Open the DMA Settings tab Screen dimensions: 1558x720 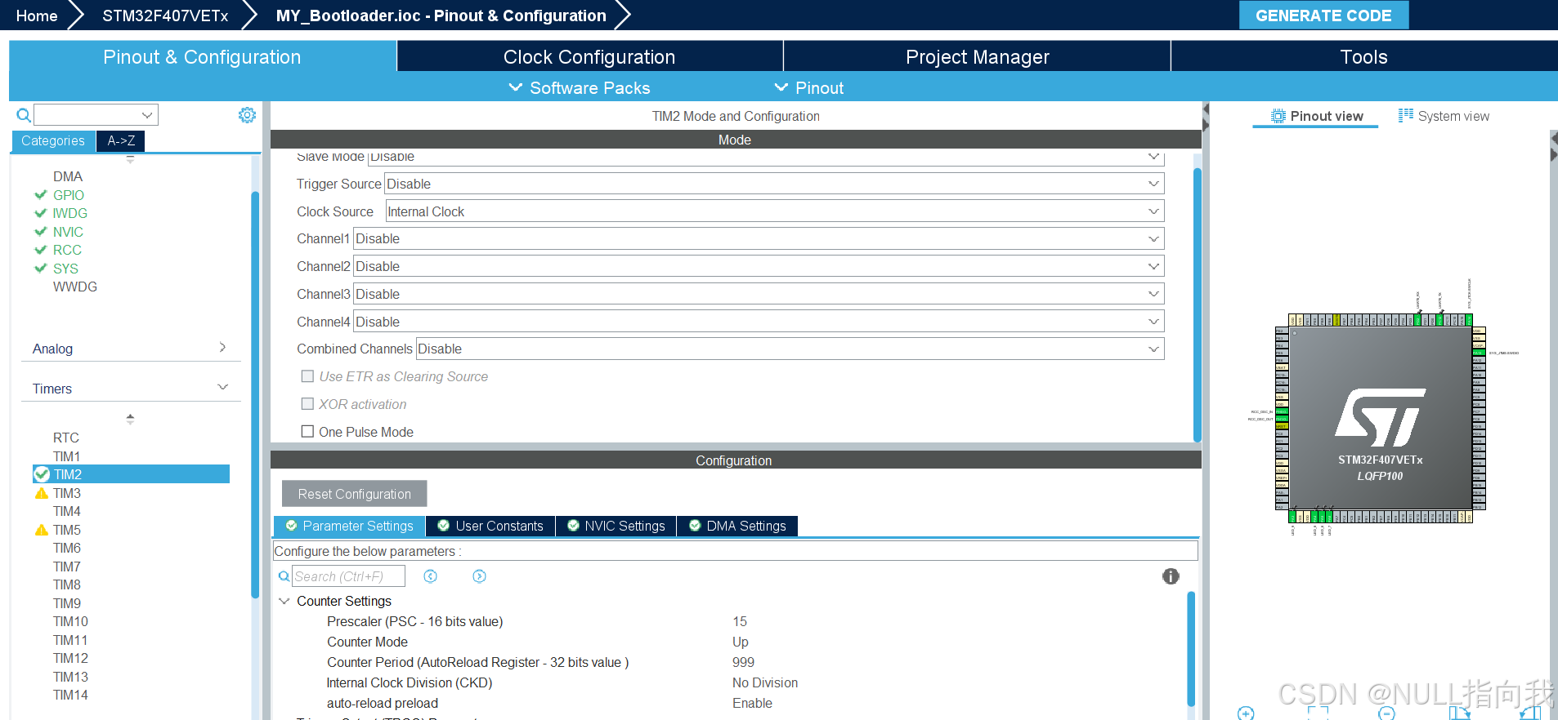(737, 526)
